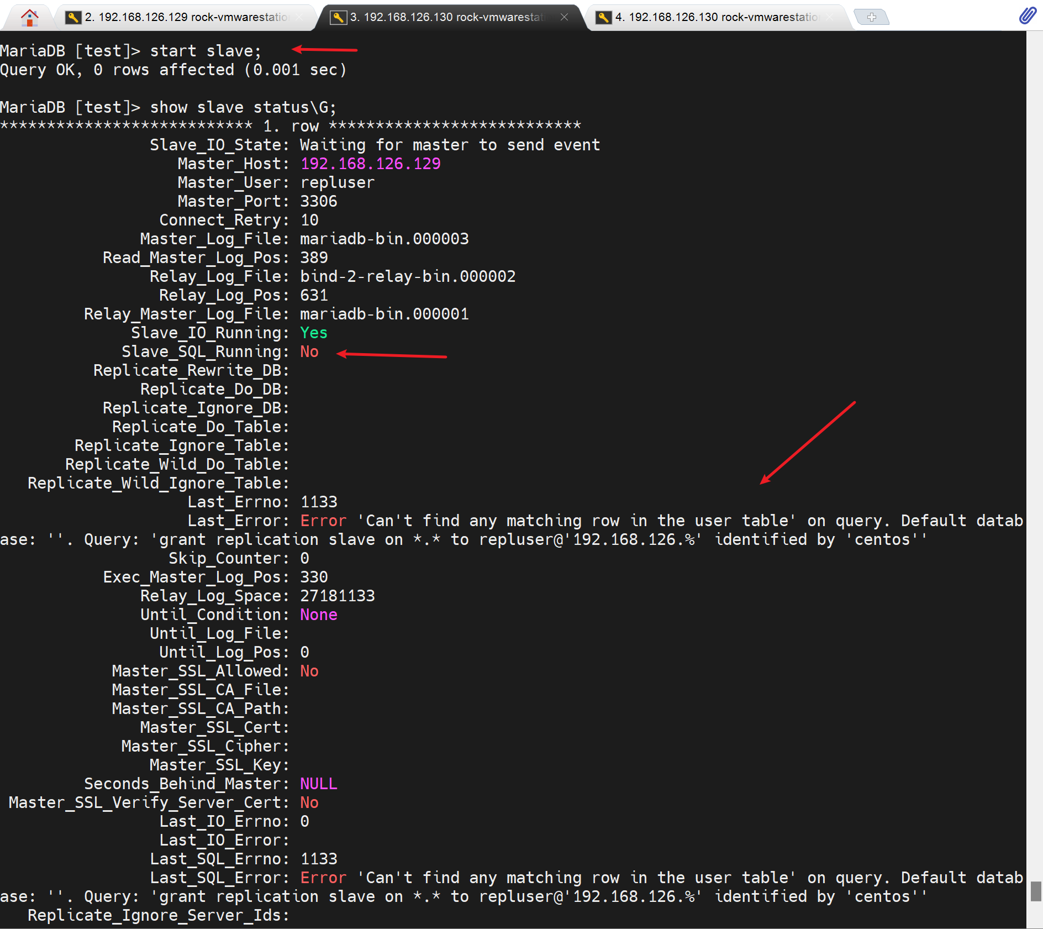Click the key icon on session tab 4
Image resolution: width=1043 pixels, height=929 pixels.
click(603, 17)
